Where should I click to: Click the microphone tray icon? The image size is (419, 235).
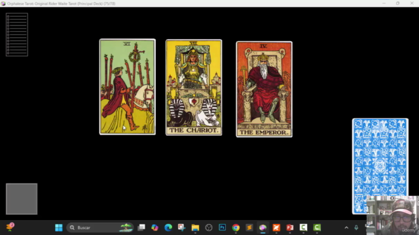click(356, 228)
